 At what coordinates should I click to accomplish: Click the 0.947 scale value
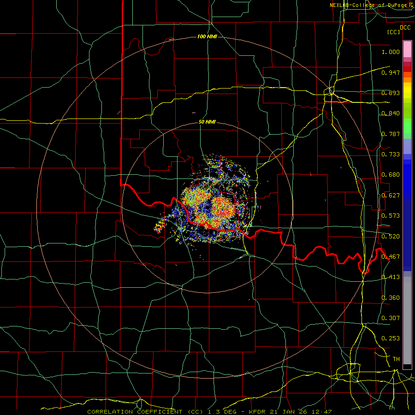[391, 72]
